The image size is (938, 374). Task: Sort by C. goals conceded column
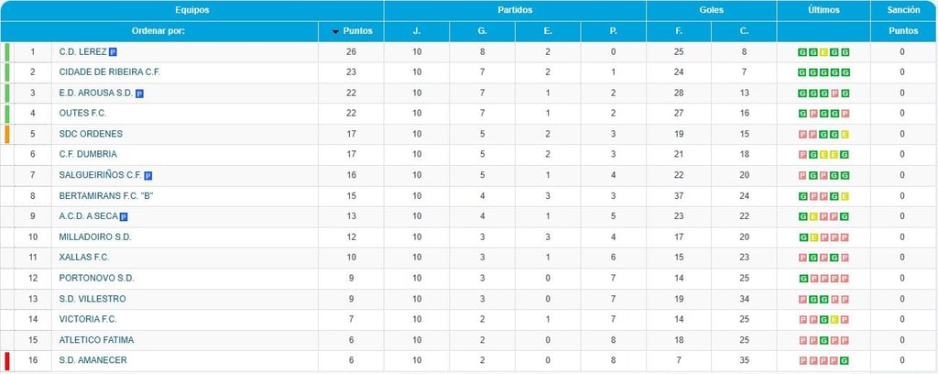coord(744,32)
